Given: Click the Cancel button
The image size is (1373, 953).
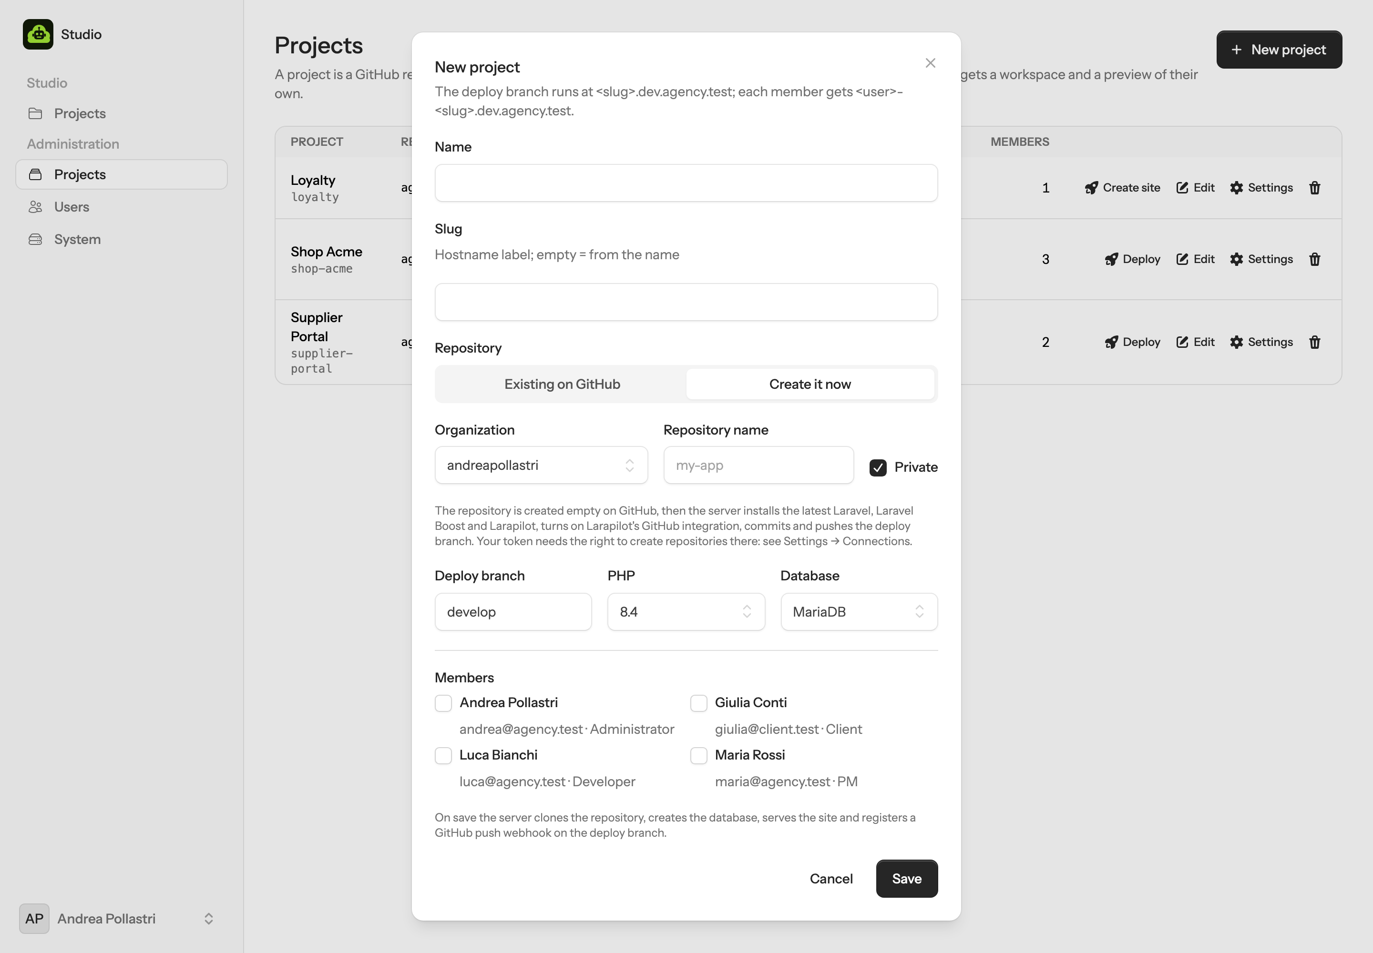Looking at the screenshot, I should click(831, 878).
